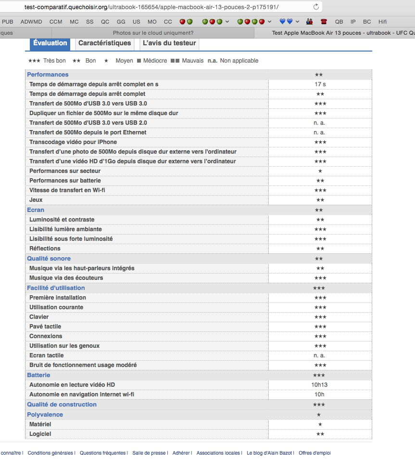This screenshot has height=459, width=415.
Task: Open the QB bookmark
Action: click(x=339, y=22)
